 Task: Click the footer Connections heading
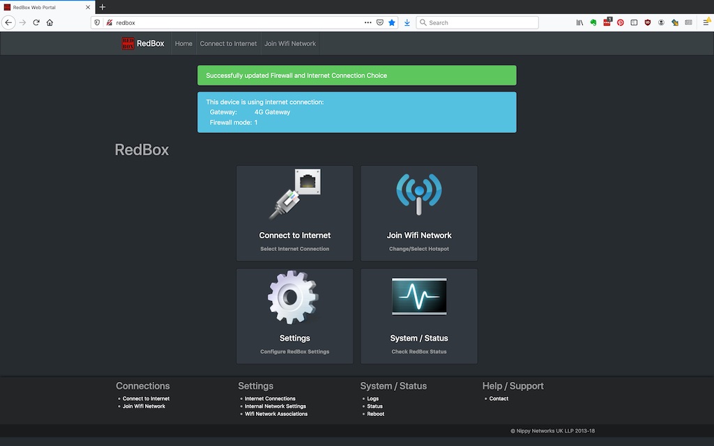click(x=142, y=386)
